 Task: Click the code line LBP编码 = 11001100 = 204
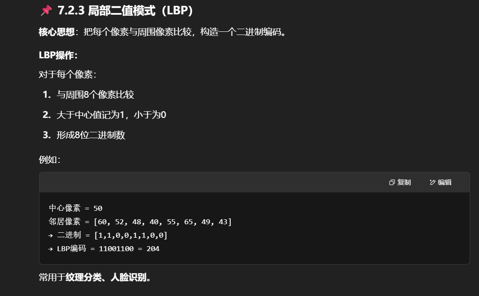point(108,248)
